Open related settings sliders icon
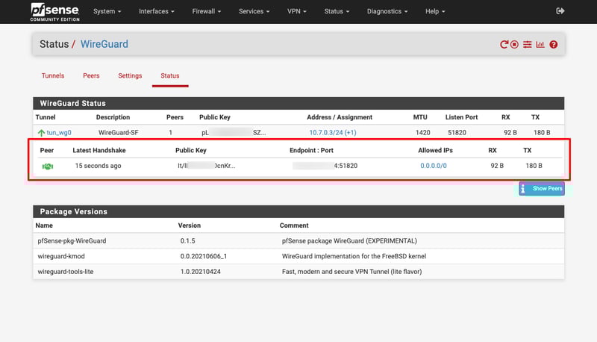This screenshot has width=597, height=342. tap(528, 45)
